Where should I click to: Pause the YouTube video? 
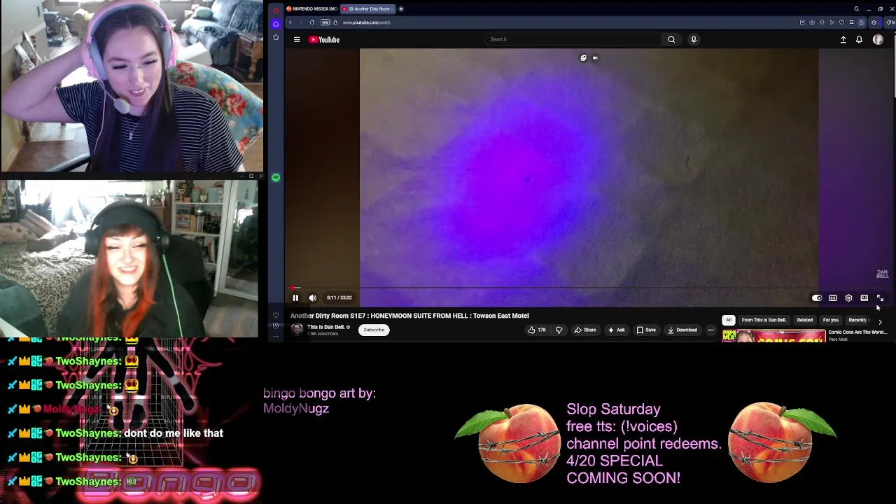pos(295,297)
